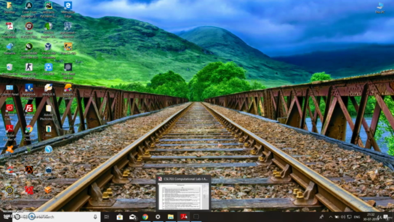Open the pgAdmin elephant desktop icon
The image size is (394, 222).
(68, 30)
